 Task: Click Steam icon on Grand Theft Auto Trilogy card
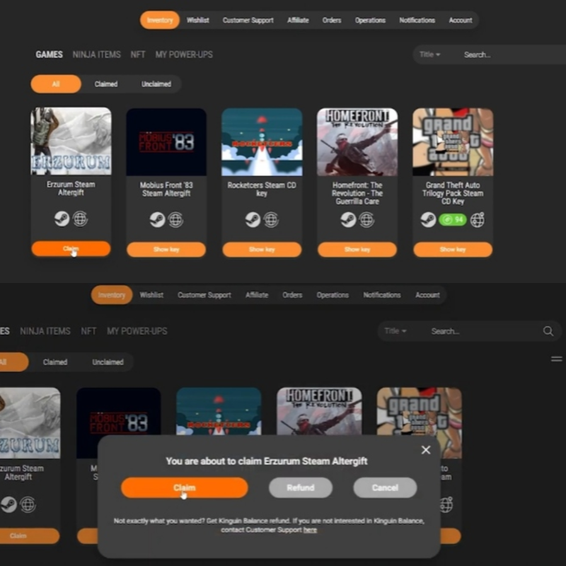[x=428, y=220]
